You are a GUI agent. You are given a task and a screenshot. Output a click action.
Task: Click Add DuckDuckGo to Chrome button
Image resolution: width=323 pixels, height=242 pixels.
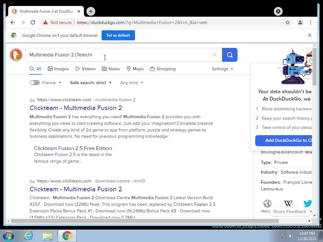coord(284,141)
